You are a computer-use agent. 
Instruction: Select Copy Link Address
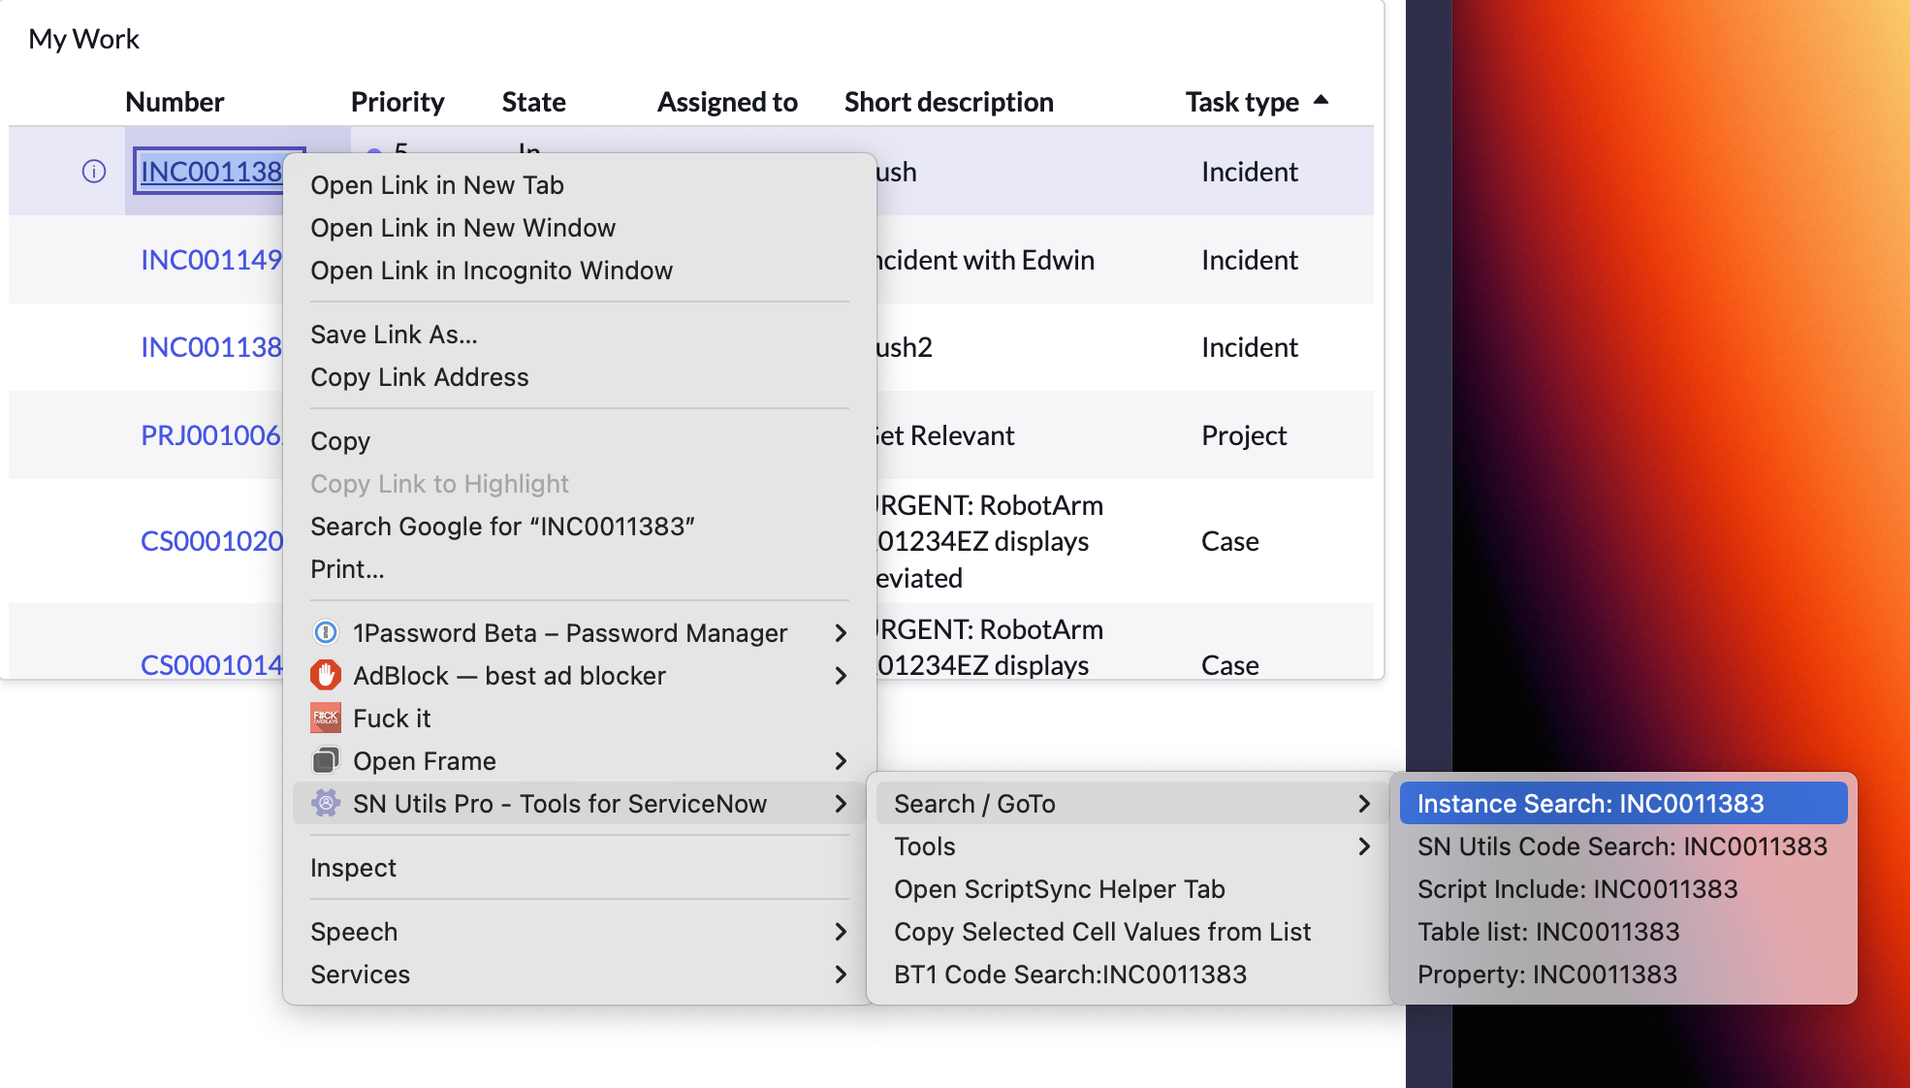[x=420, y=377]
